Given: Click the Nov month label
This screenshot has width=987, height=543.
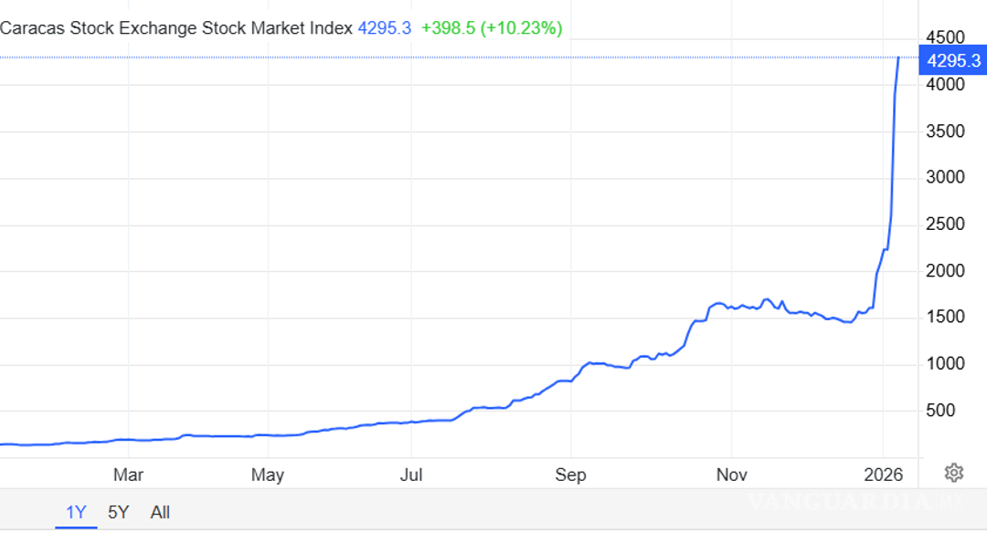Looking at the screenshot, I should [x=731, y=475].
